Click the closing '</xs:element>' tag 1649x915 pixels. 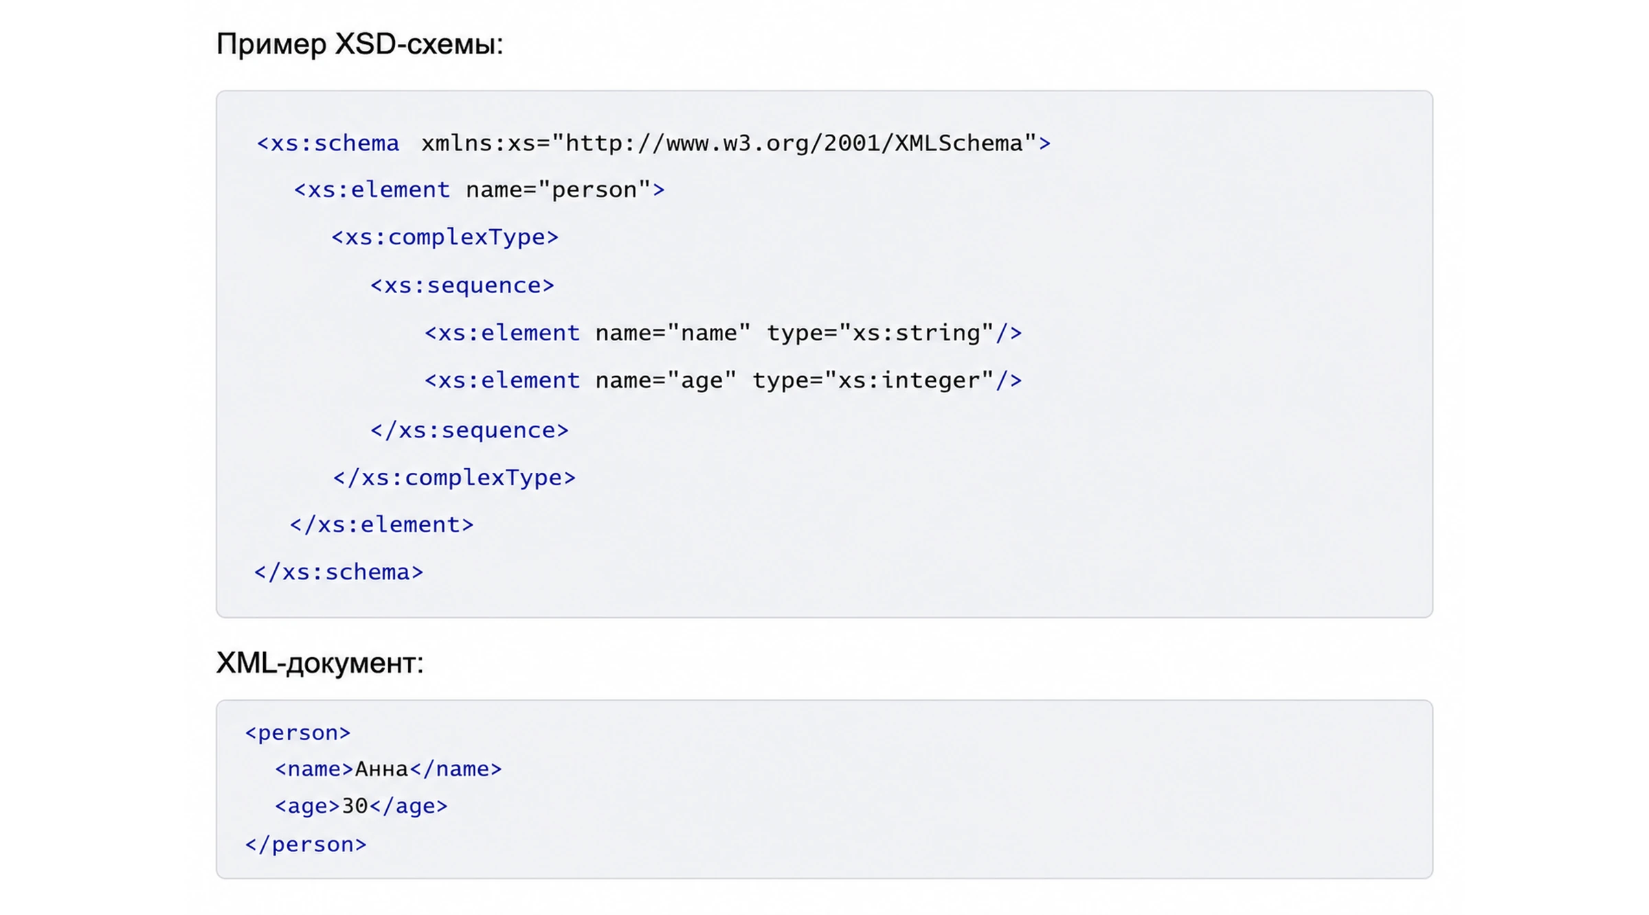pos(381,524)
